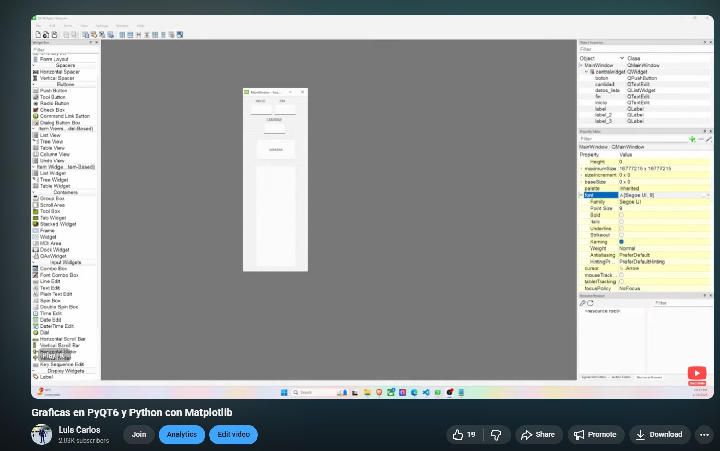The width and height of the screenshot is (720, 451).
Task: Click the like button with 19 likes
Action: point(464,434)
